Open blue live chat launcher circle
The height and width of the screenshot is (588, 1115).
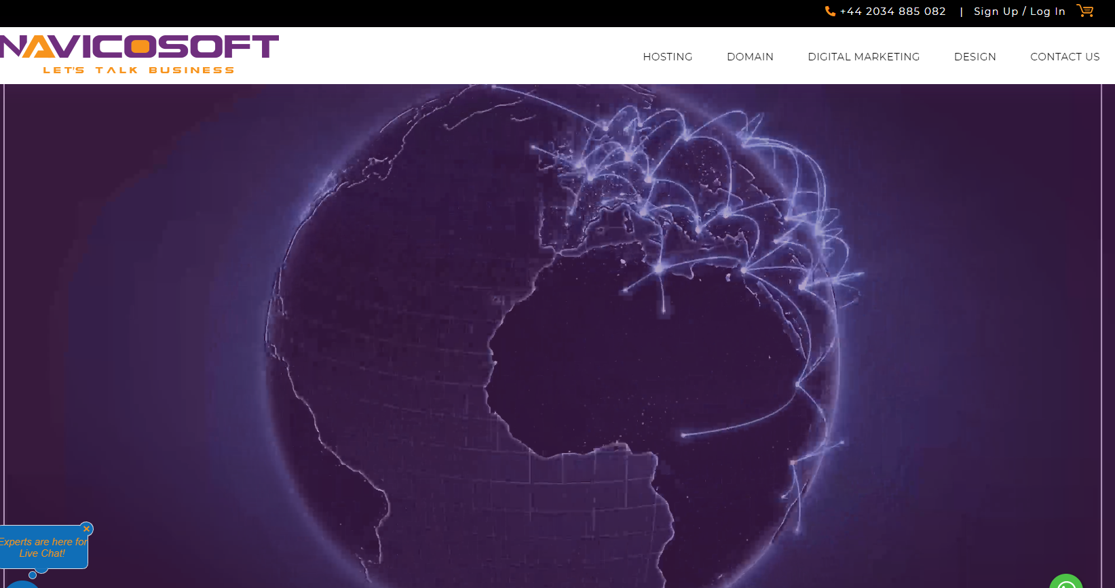(22, 584)
